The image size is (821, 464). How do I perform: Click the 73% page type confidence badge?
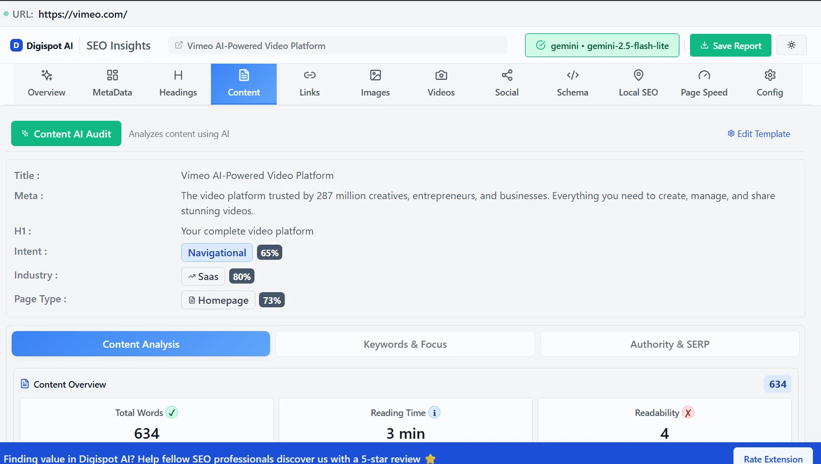coord(272,300)
